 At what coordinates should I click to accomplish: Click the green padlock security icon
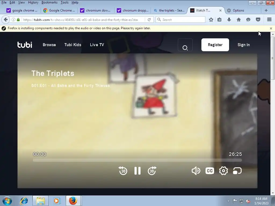18,20
